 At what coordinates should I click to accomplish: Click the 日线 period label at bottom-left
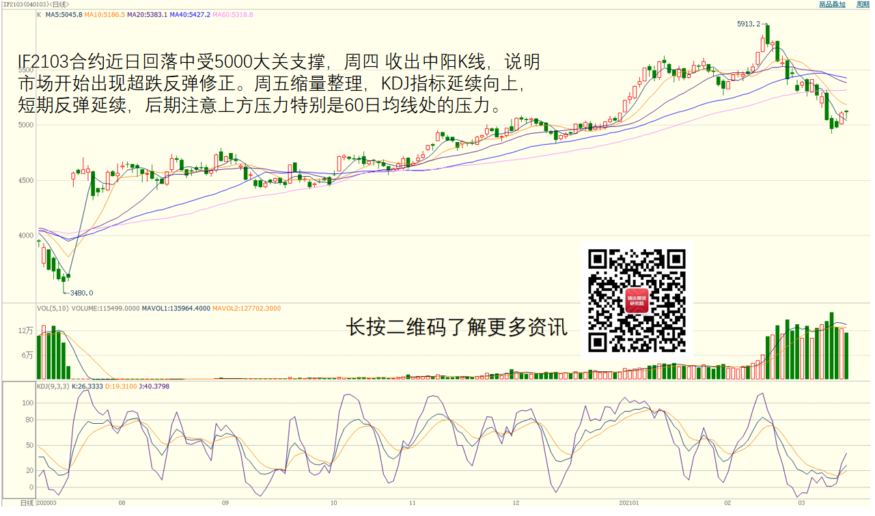(26, 503)
